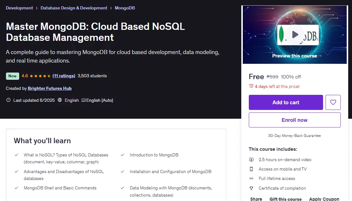This screenshot has width=352, height=201.
Task: Click the Enroll now button
Action: click(294, 120)
